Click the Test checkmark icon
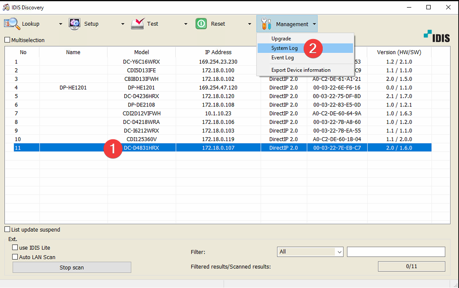The width and height of the screenshot is (459, 288). (x=138, y=24)
